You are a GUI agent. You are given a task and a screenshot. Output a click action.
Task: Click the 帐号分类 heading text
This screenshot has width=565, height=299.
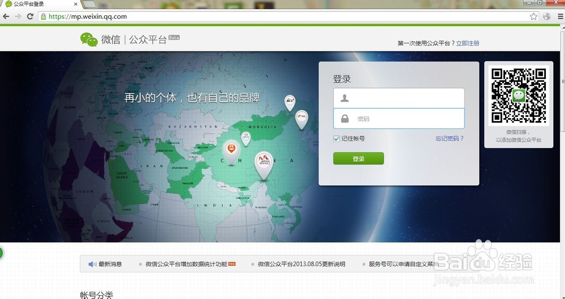click(97, 295)
